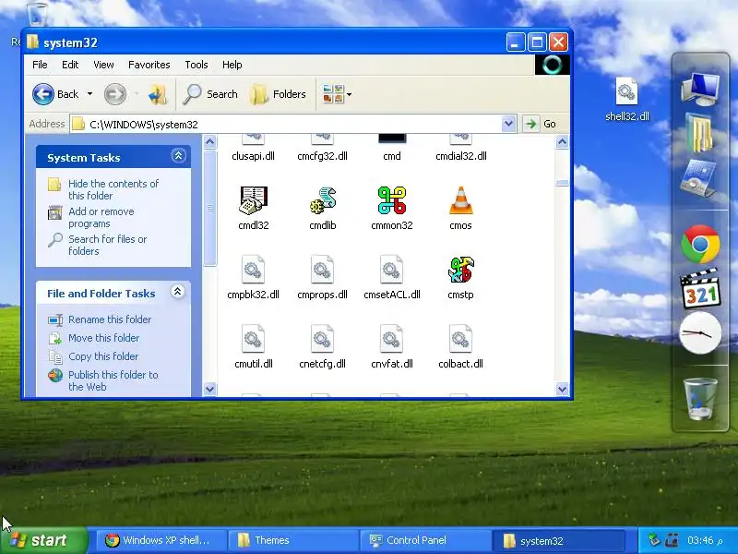Click Publish this folder to the Web
Screen dimensions: 738x554
tap(113, 380)
